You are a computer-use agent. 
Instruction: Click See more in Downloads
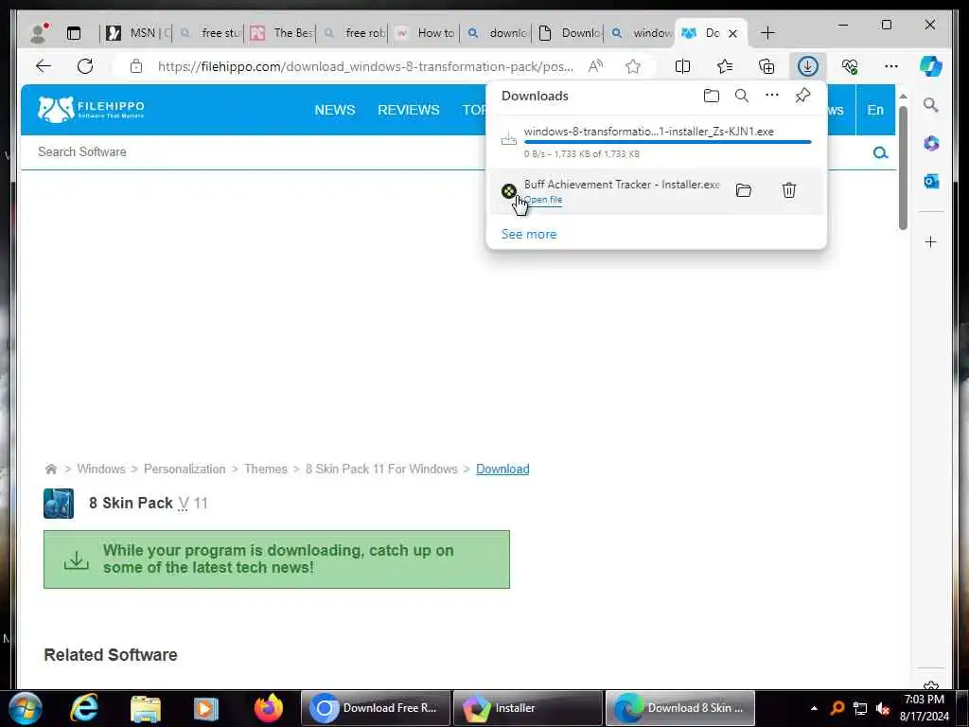(x=529, y=235)
